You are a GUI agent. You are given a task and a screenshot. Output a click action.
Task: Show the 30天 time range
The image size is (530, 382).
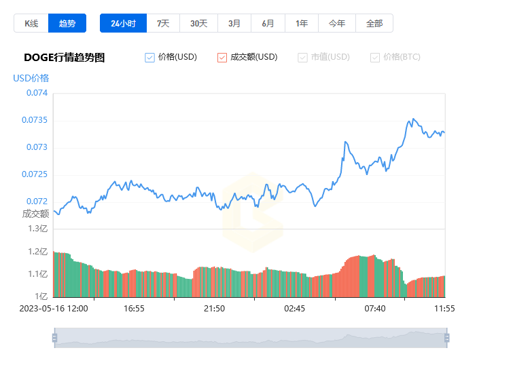pos(198,23)
